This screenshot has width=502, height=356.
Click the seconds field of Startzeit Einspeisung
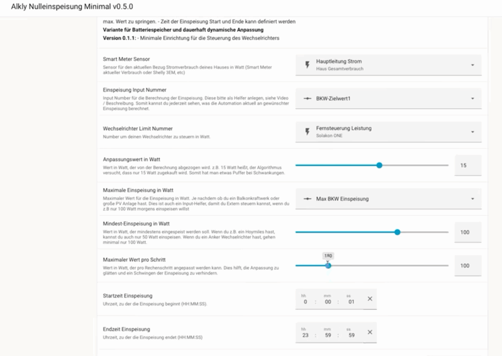[x=351, y=302]
